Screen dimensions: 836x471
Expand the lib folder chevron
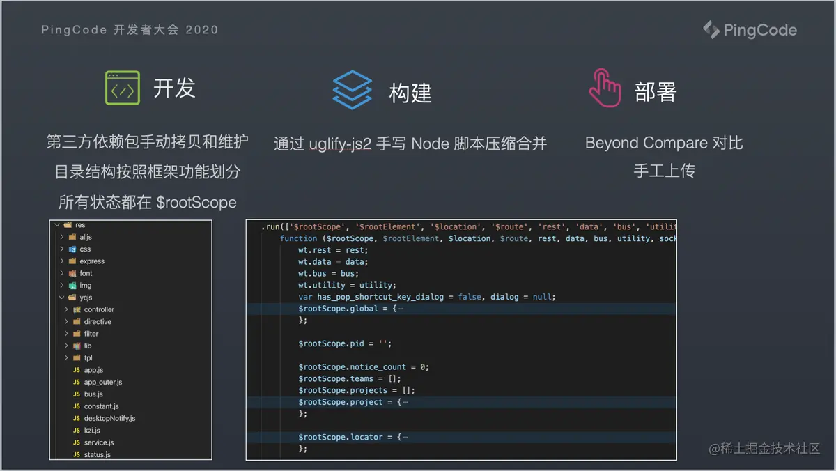tap(67, 346)
